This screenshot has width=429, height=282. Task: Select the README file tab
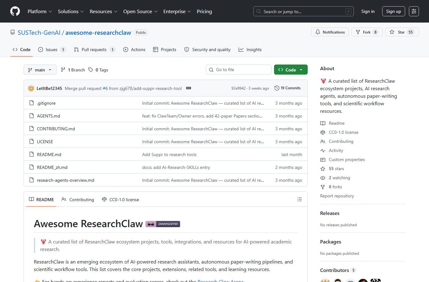pyautogui.click(x=41, y=199)
